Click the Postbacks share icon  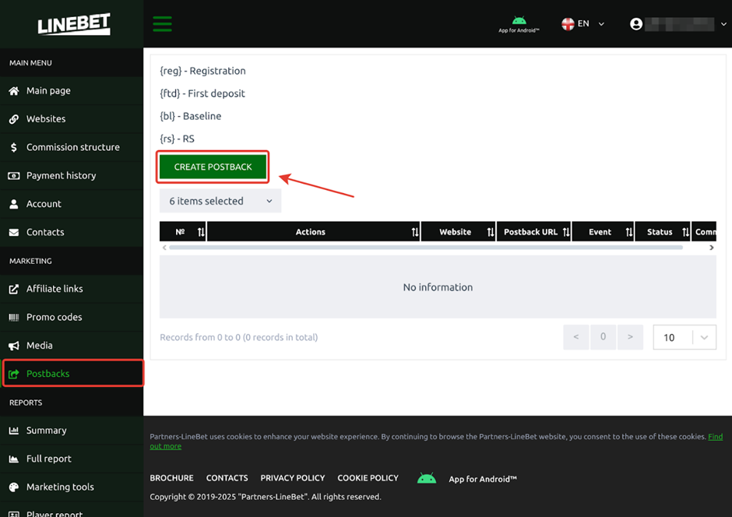(14, 374)
